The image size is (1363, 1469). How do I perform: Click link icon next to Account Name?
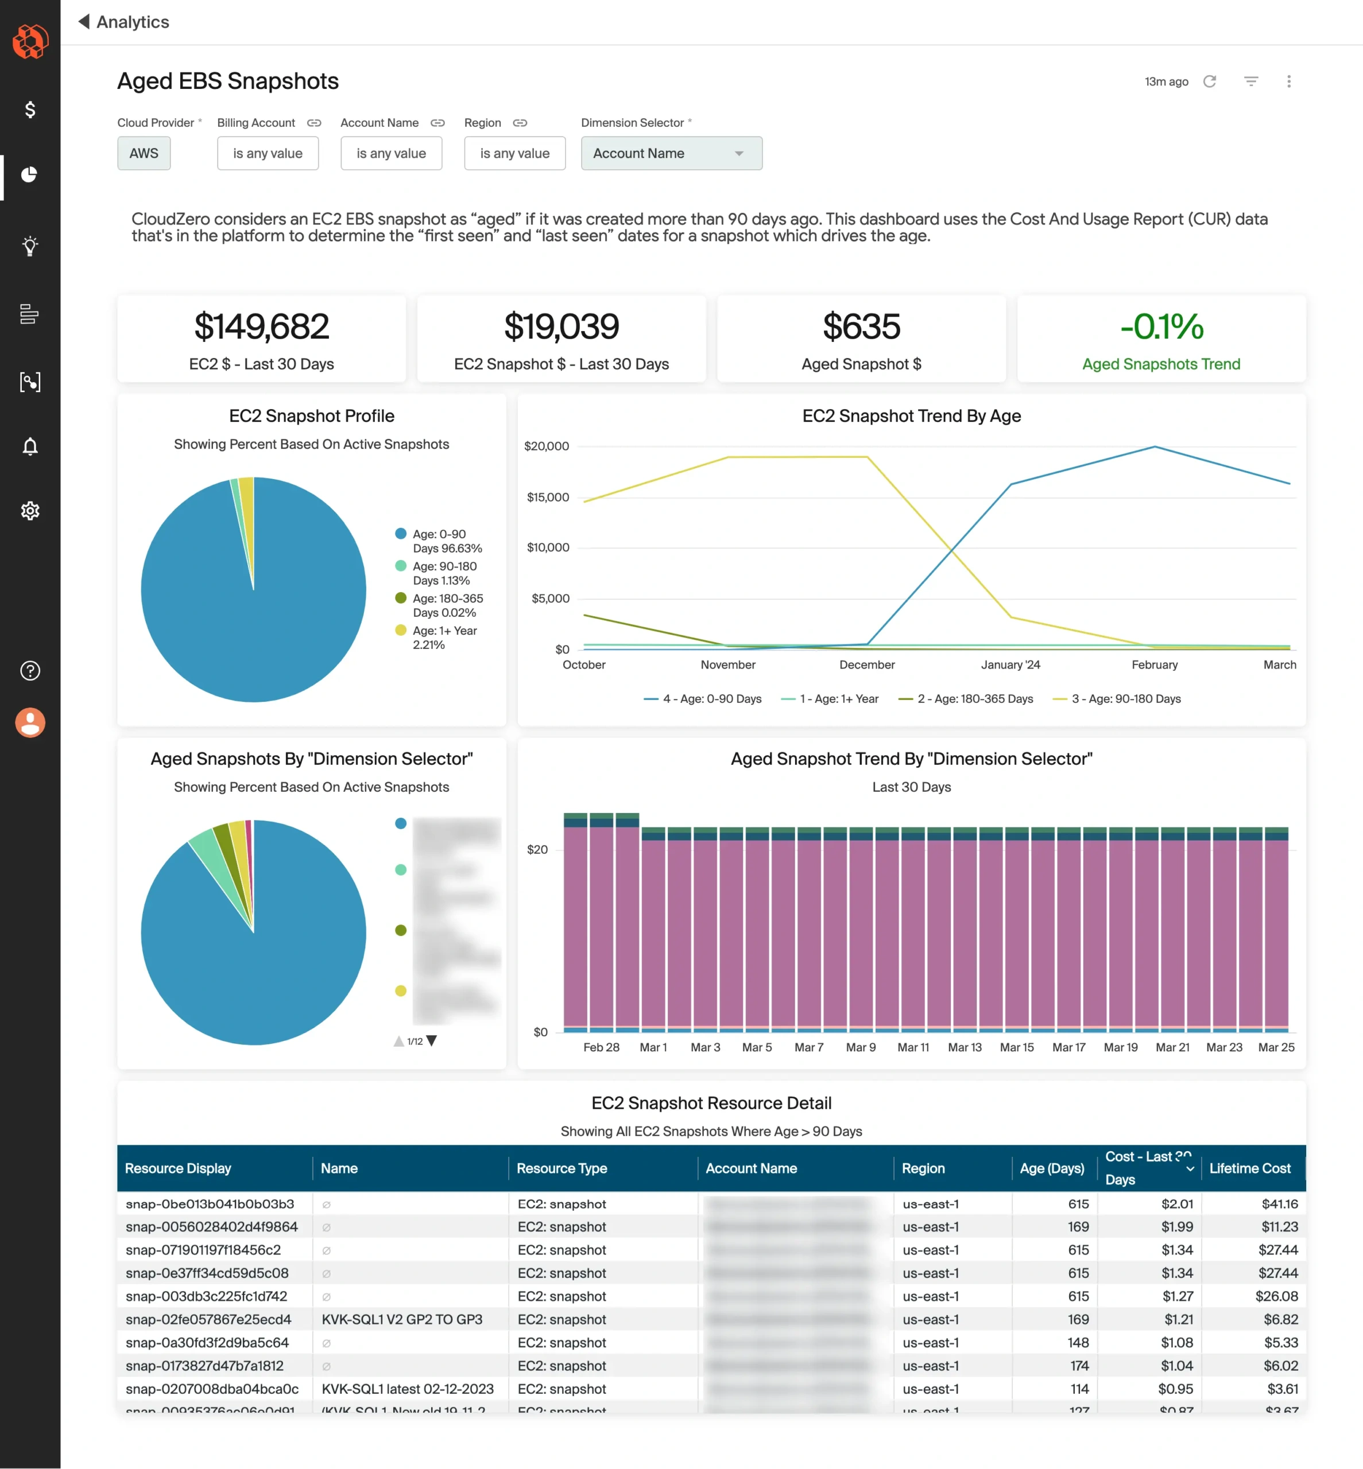pyautogui.click(x=438, y=122)
